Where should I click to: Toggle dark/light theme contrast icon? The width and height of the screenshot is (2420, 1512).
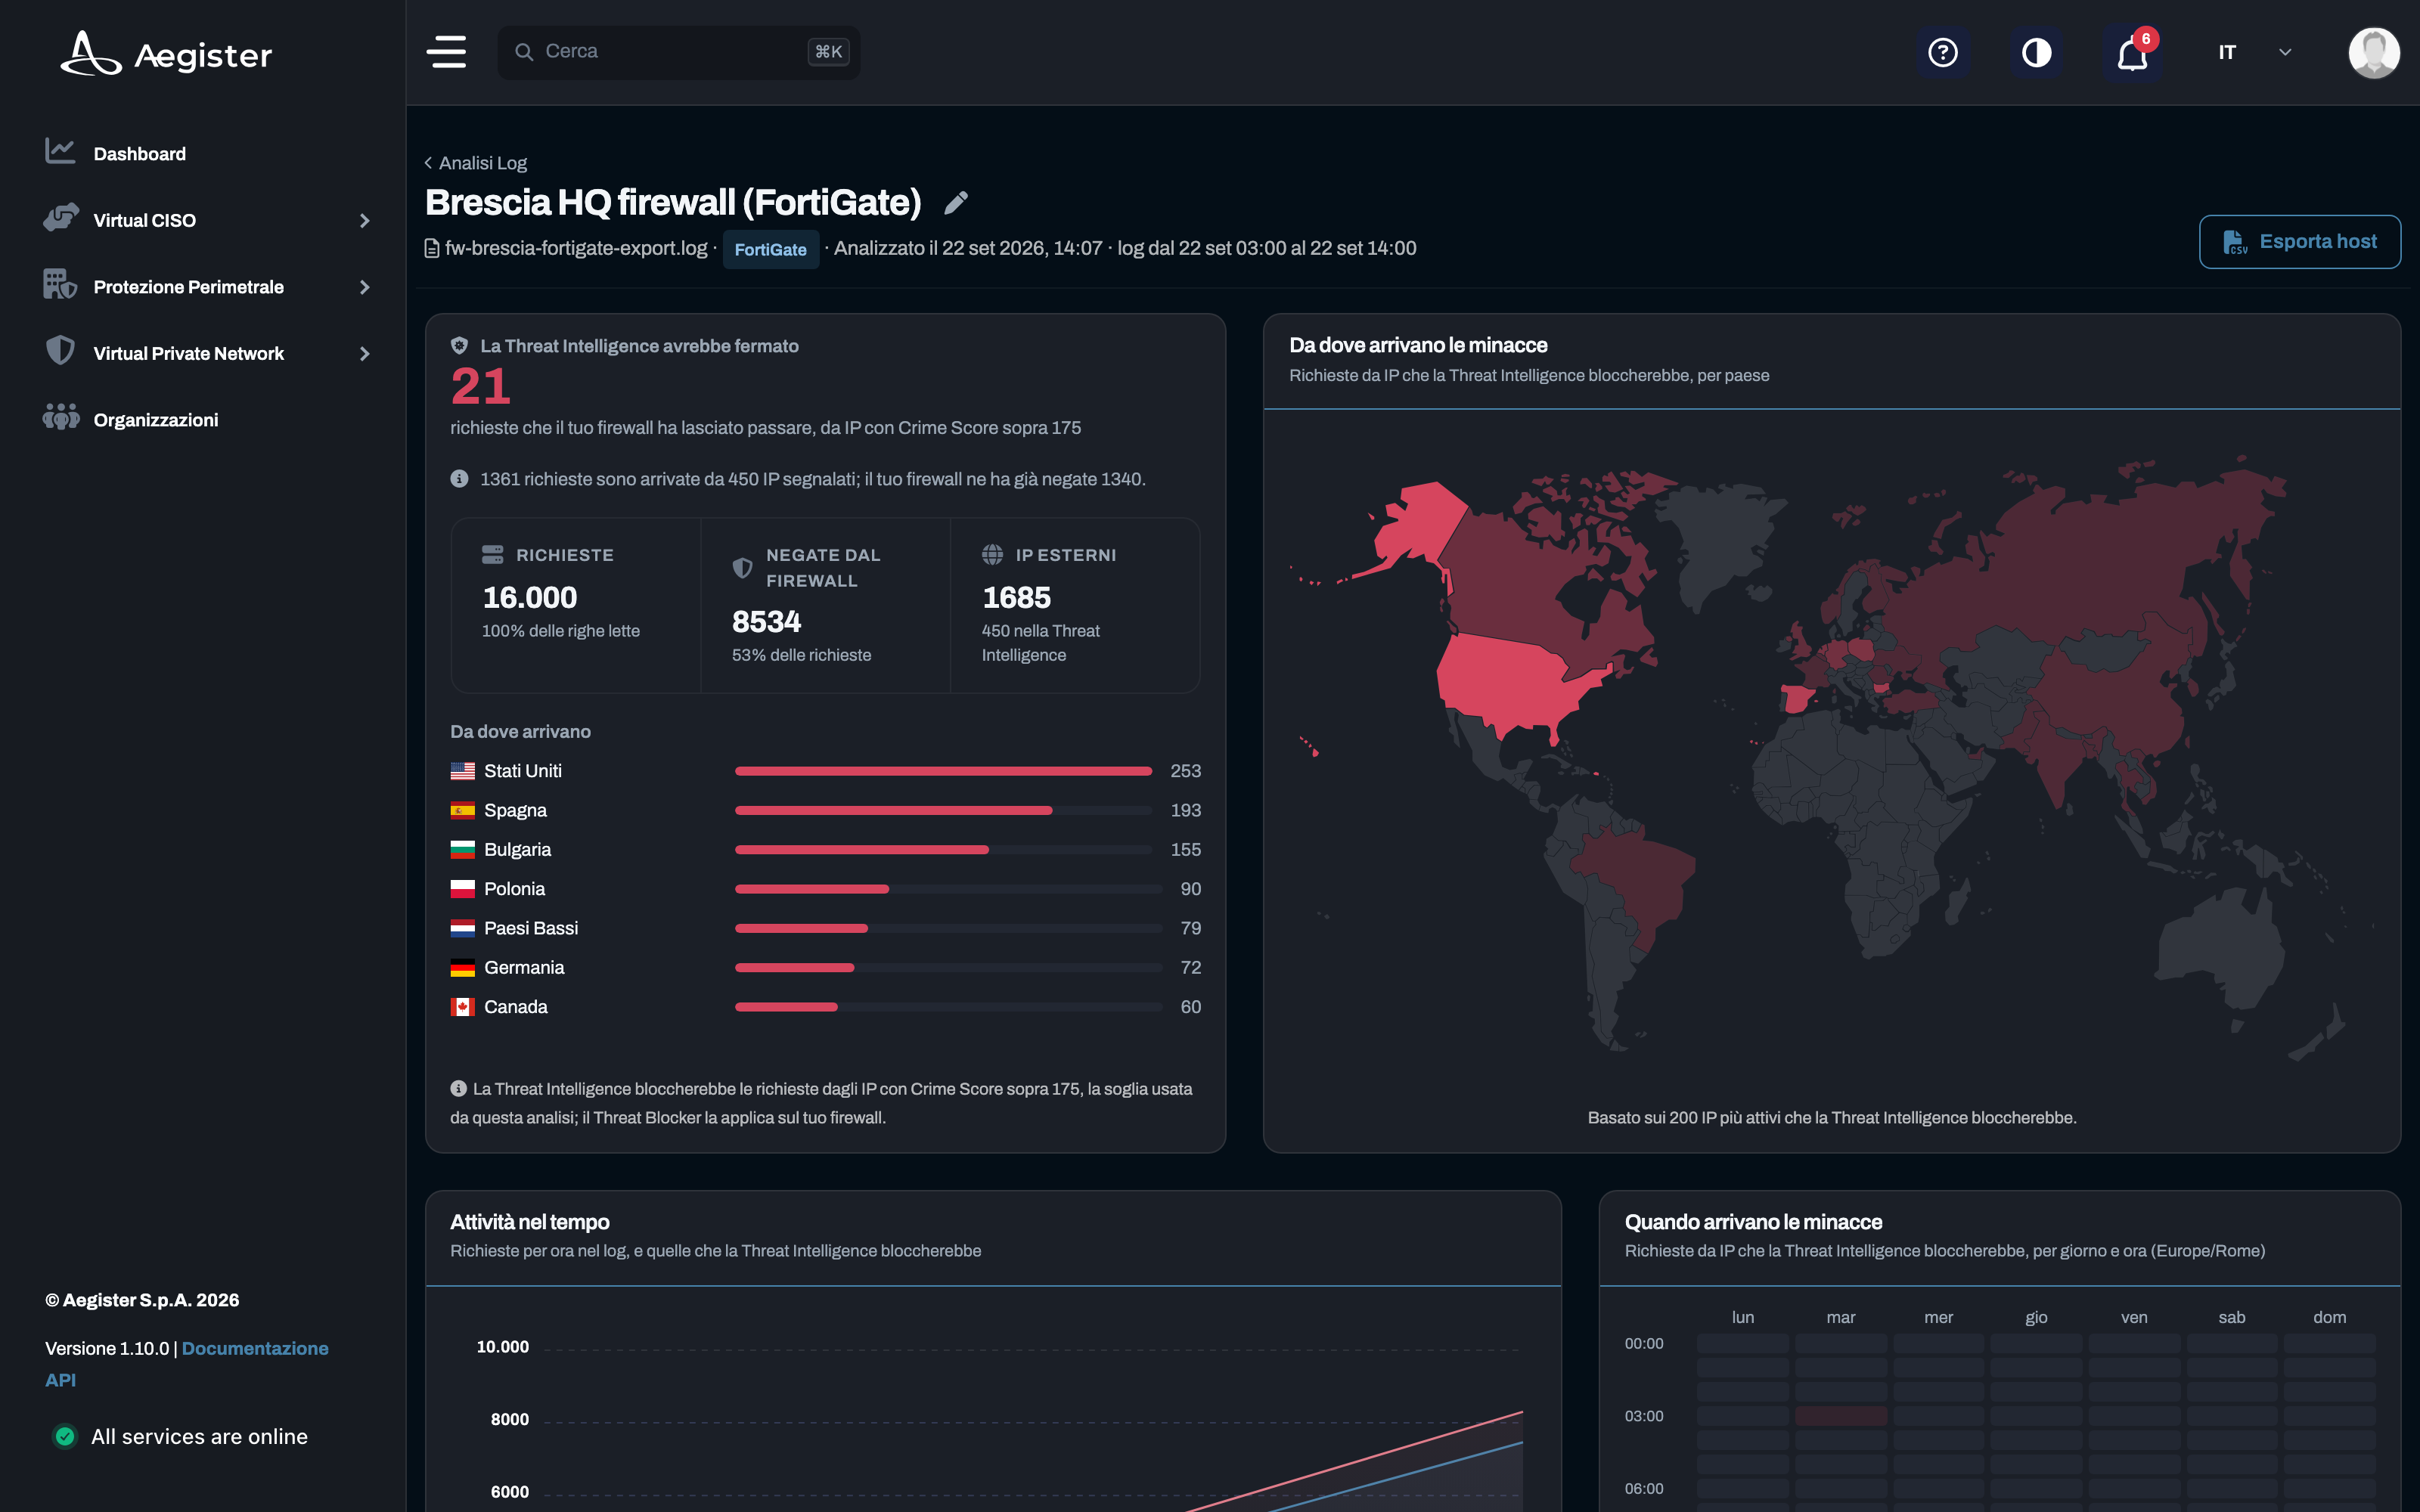coord(2036,52)
